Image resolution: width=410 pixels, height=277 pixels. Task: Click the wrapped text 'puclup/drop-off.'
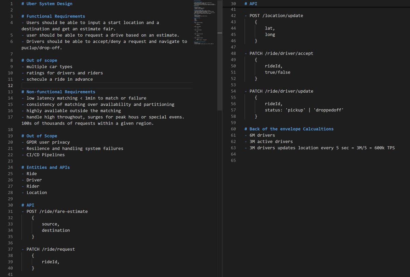(42, 48)
